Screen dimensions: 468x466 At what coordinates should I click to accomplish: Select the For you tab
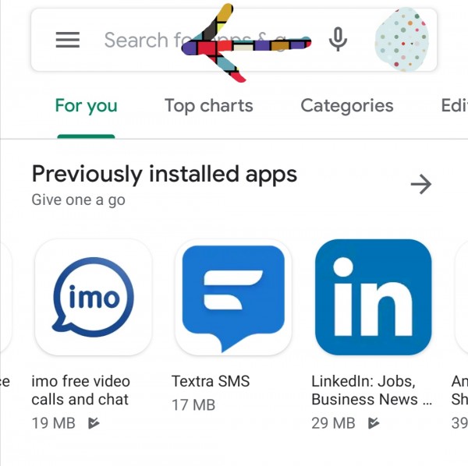tap(86, 106)
